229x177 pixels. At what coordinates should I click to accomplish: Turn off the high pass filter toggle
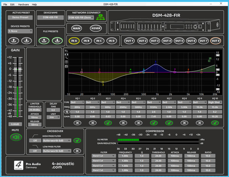click(78, 140)
